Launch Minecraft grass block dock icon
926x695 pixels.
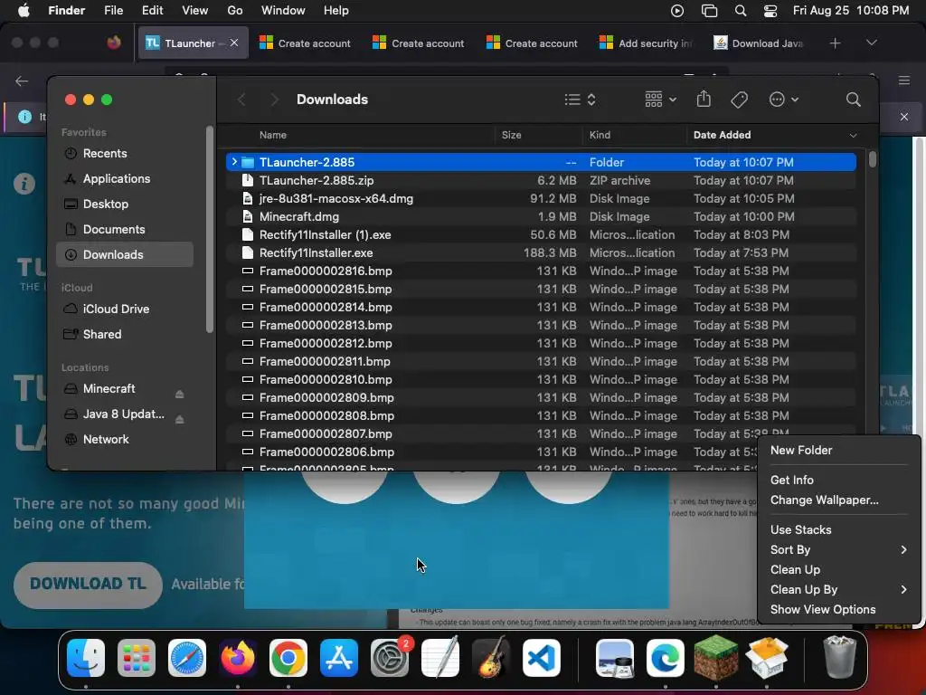tap(716, 657)
